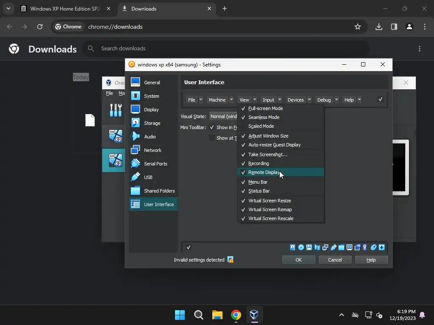Expand the Devices menu dropdown arrow
The width and height of the screenshot is (434, 325).
309,100
